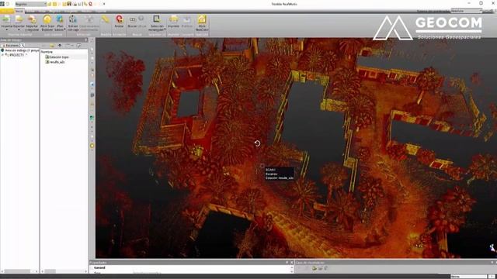
Task: Click the Publicar icon in the ribbon
Action: [x=187, y=19]
